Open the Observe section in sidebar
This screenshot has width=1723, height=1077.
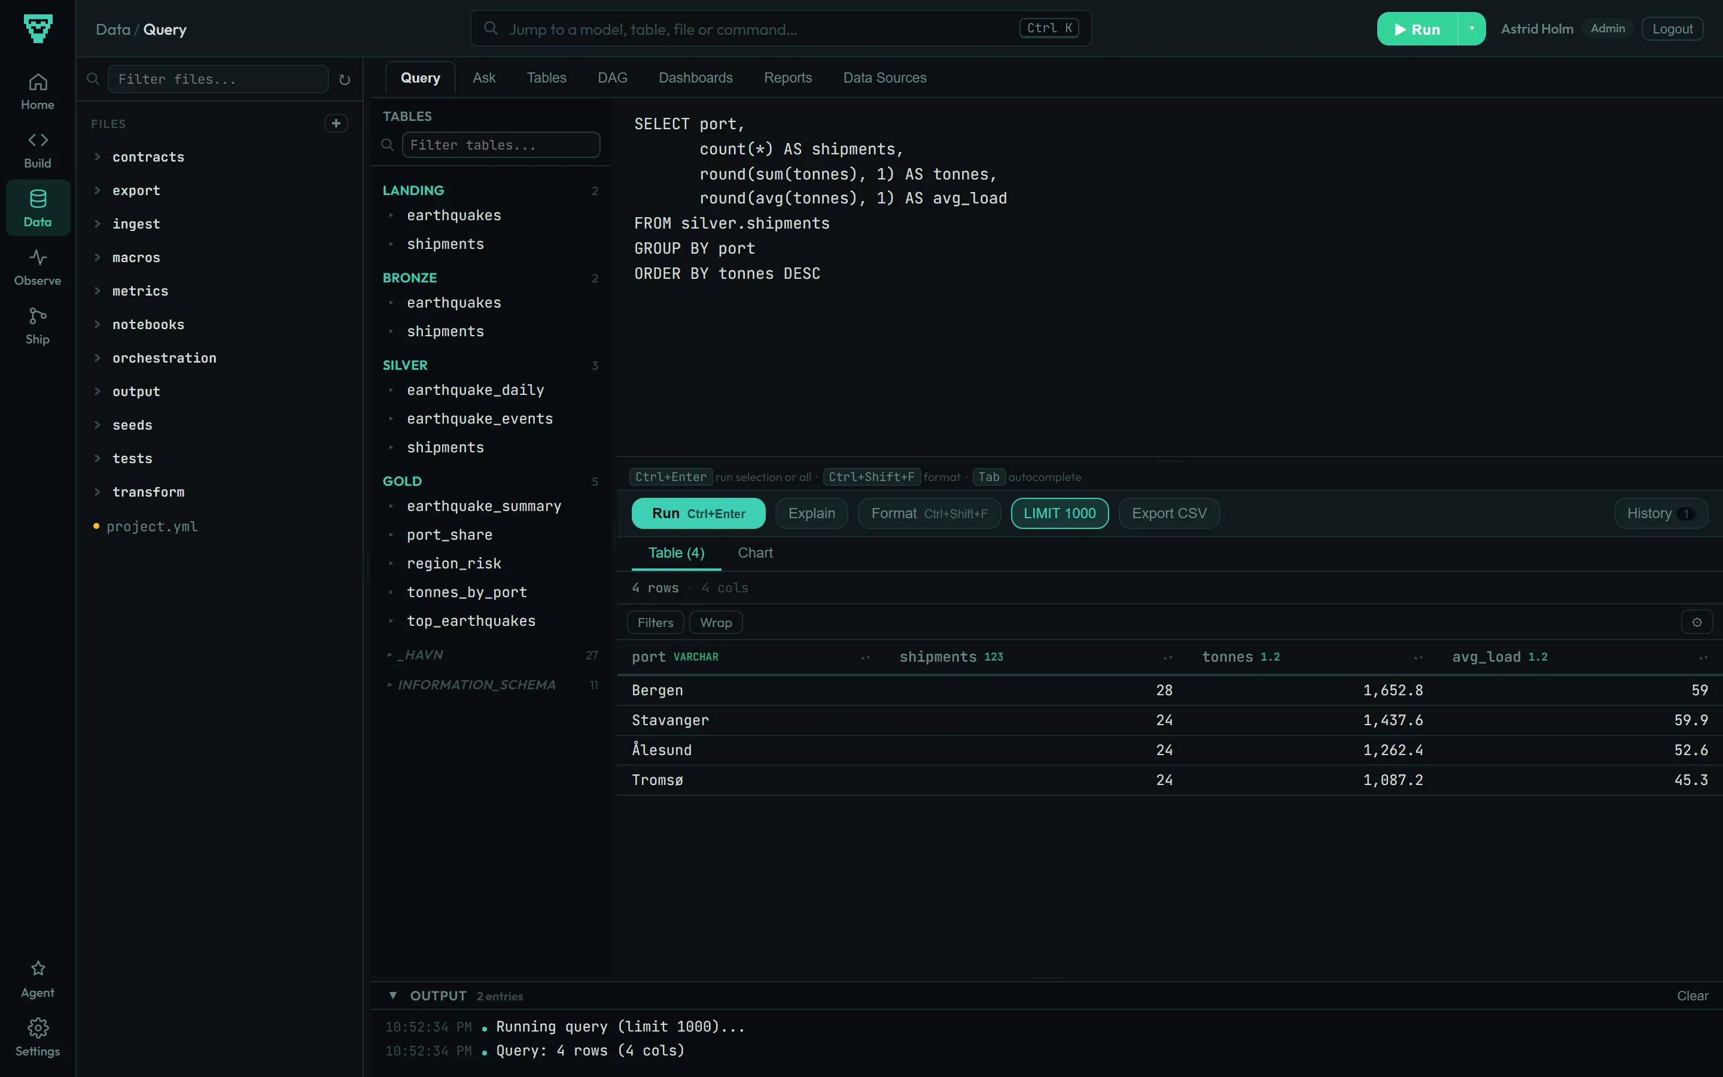38,267
